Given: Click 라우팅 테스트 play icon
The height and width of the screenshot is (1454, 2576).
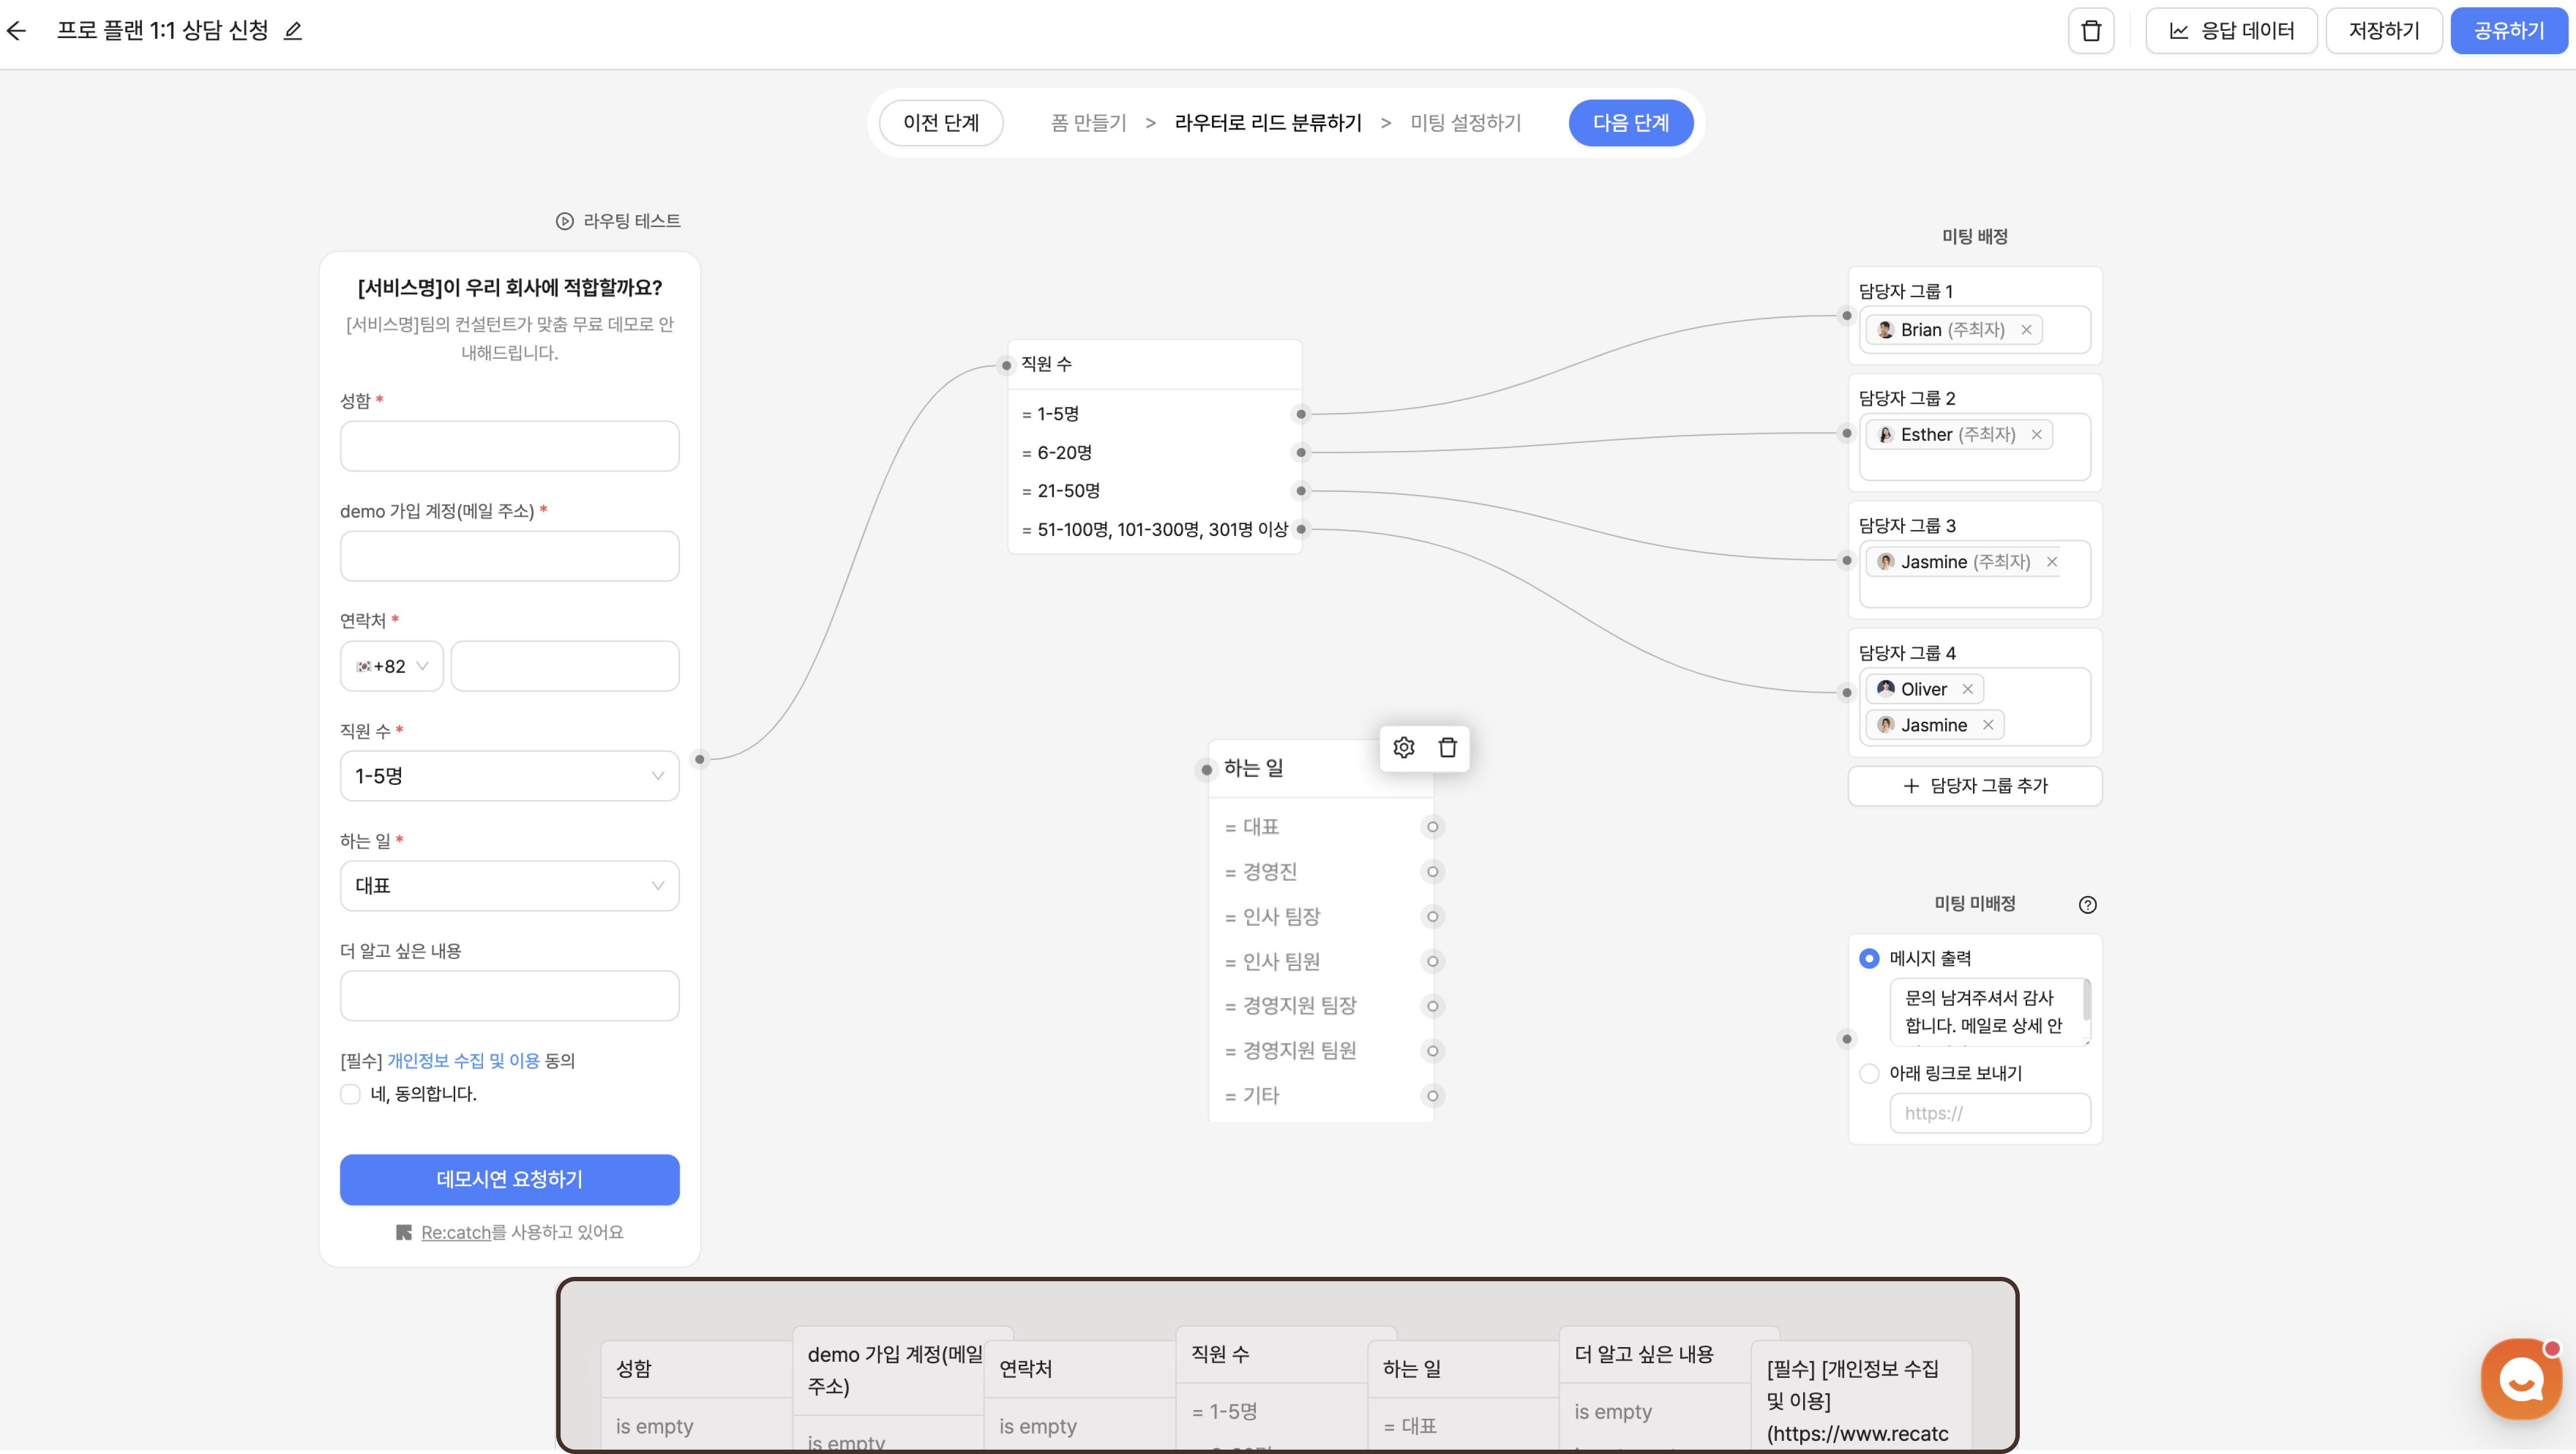Looking at the screenshot, I should click(565, 221).
